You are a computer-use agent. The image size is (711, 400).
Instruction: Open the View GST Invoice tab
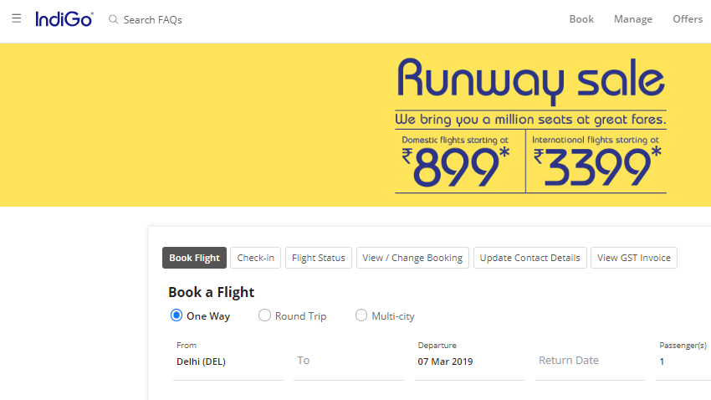[634, 258]
